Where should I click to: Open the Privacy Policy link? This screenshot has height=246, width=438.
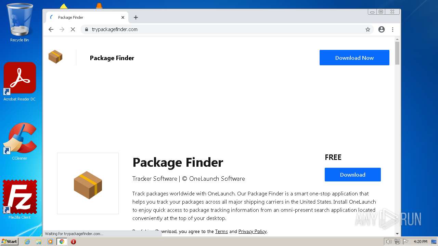pos(253,231)
